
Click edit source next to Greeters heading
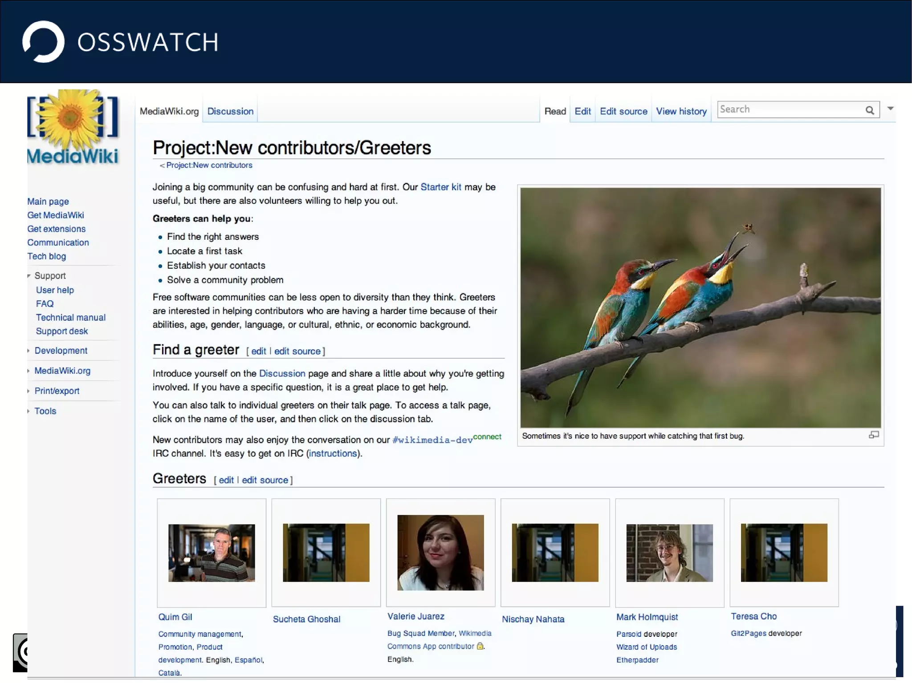tap(265, 480)
